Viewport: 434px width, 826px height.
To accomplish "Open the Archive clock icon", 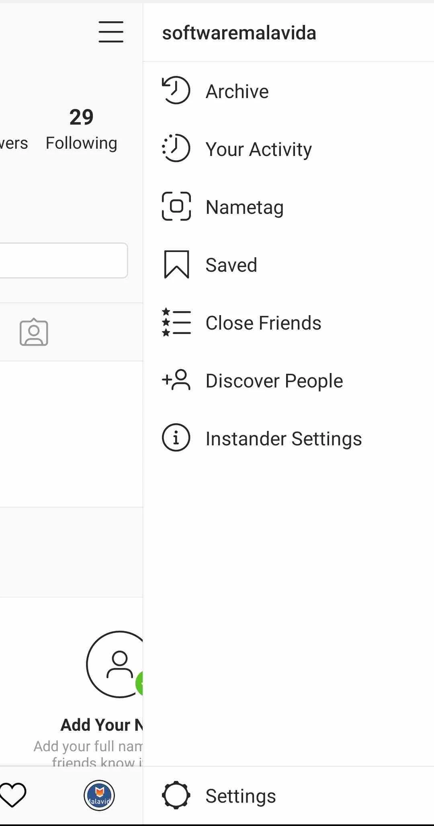I will tap(176, 90).
